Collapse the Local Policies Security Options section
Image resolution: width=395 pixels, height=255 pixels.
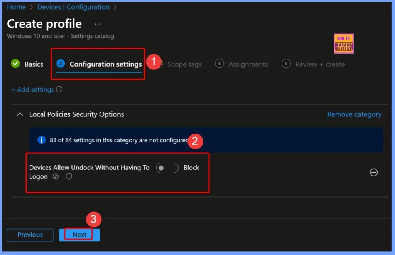tap(20, 114)
